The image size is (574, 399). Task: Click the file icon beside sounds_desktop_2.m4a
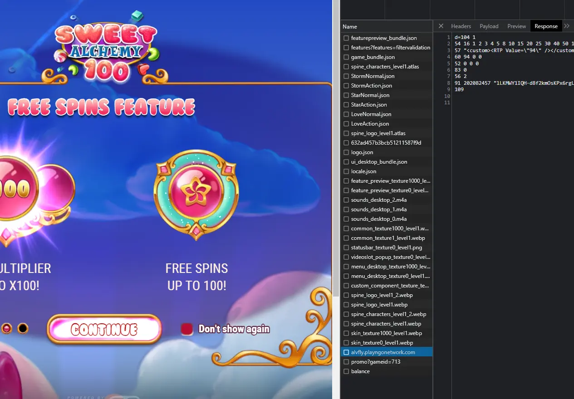[x=346, y=200]
